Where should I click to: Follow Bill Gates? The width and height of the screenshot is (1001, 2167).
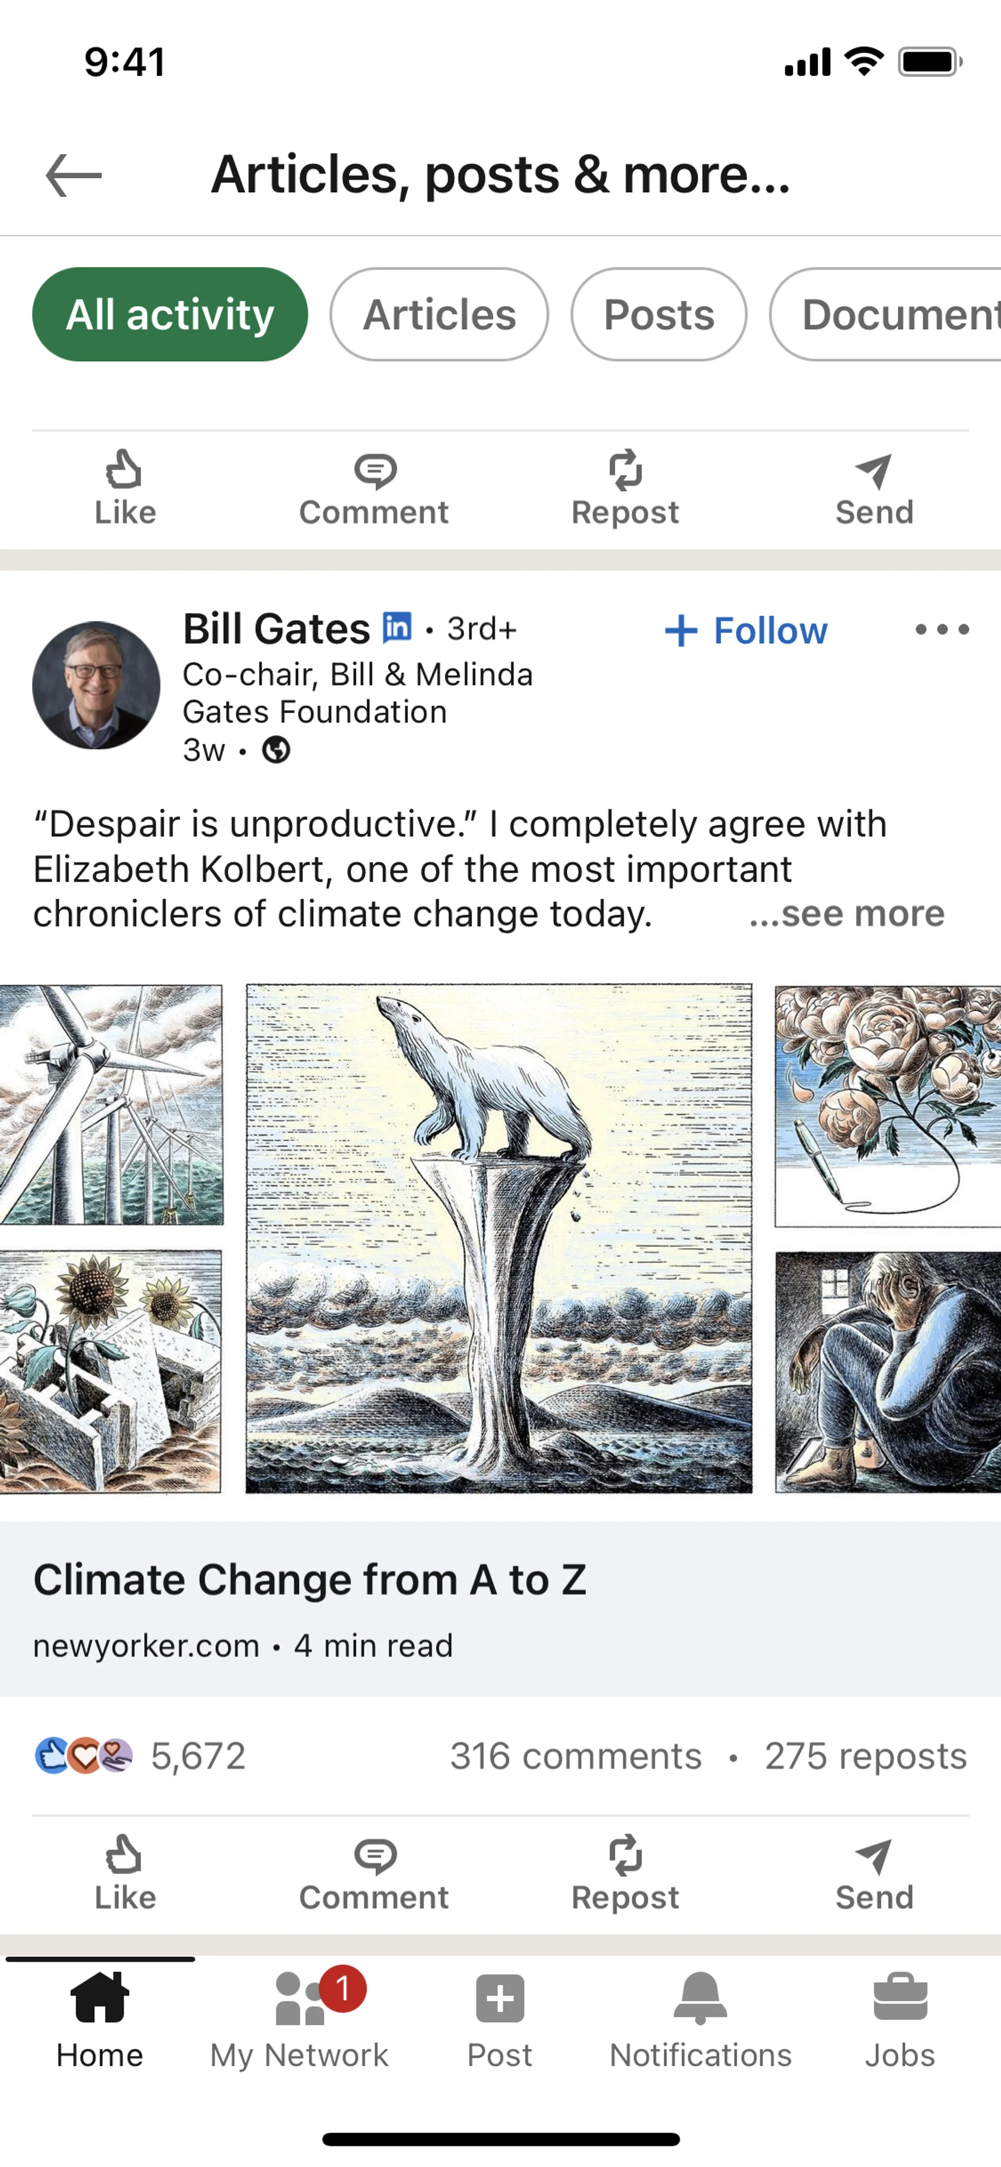pos(746,631)
